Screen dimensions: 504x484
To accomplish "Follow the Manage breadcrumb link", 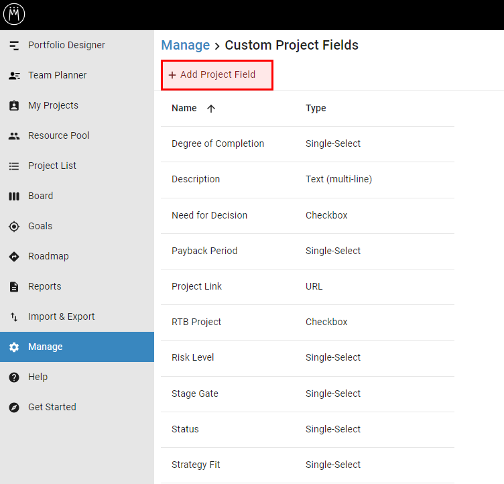I will point(186,45).
